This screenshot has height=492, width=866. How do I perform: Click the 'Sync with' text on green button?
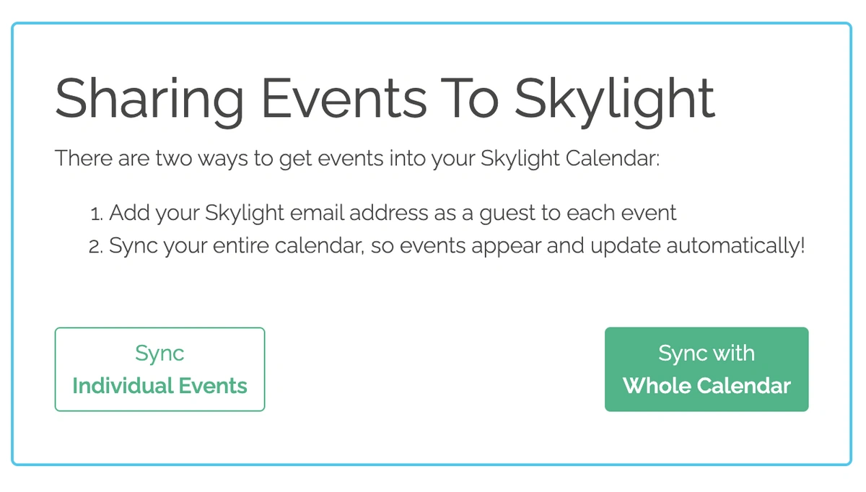tap(707, 353)
